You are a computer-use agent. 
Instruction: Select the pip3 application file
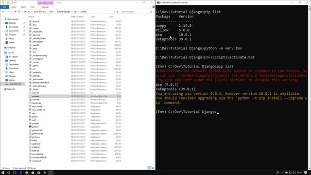click(34, 120)
